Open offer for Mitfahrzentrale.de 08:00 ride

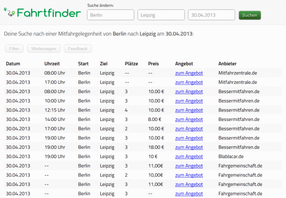[x=189, y=73]
